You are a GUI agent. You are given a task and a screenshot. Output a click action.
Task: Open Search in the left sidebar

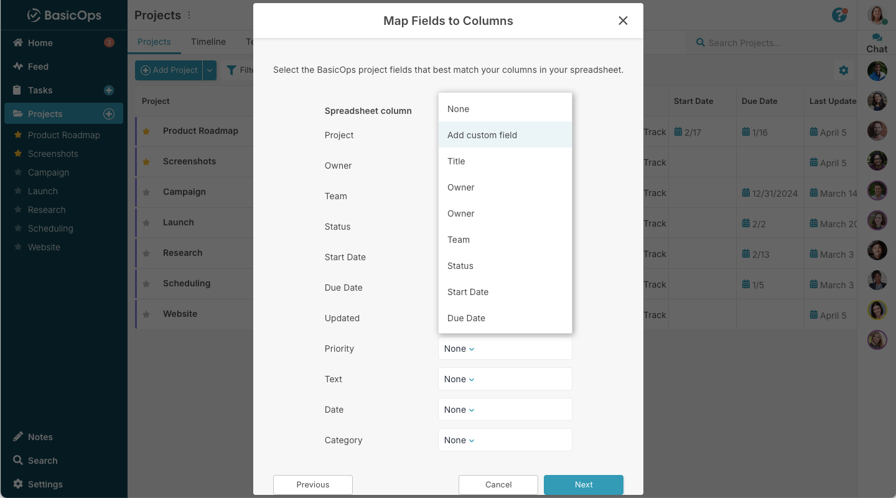(x=42, y=461)
